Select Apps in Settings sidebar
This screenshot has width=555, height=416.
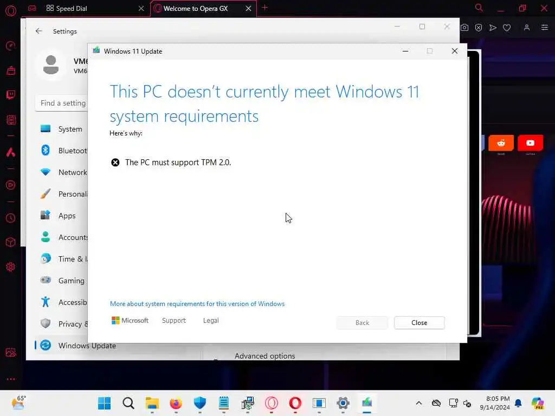(62, 216)
